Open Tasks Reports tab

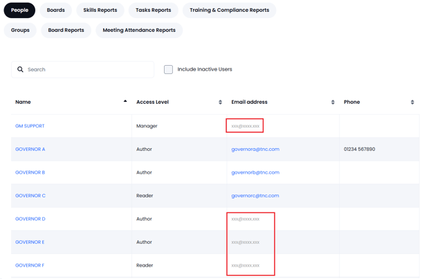pos(154,10)
